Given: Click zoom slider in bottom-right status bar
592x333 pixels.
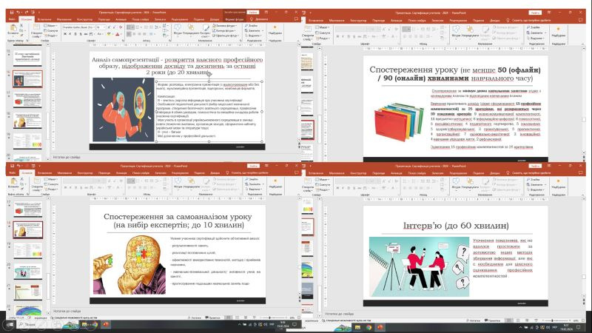Looking at the screenshot, I should (557, 320).
